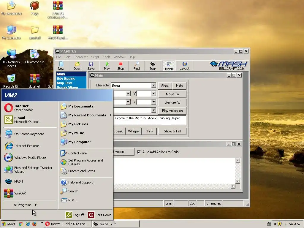The image size is (304, 228).
Task: Click the Log Off button
Action: (x=75, y=215)
